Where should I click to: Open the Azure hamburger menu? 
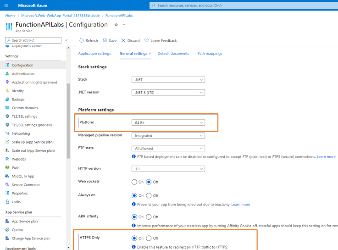point(6,6)
